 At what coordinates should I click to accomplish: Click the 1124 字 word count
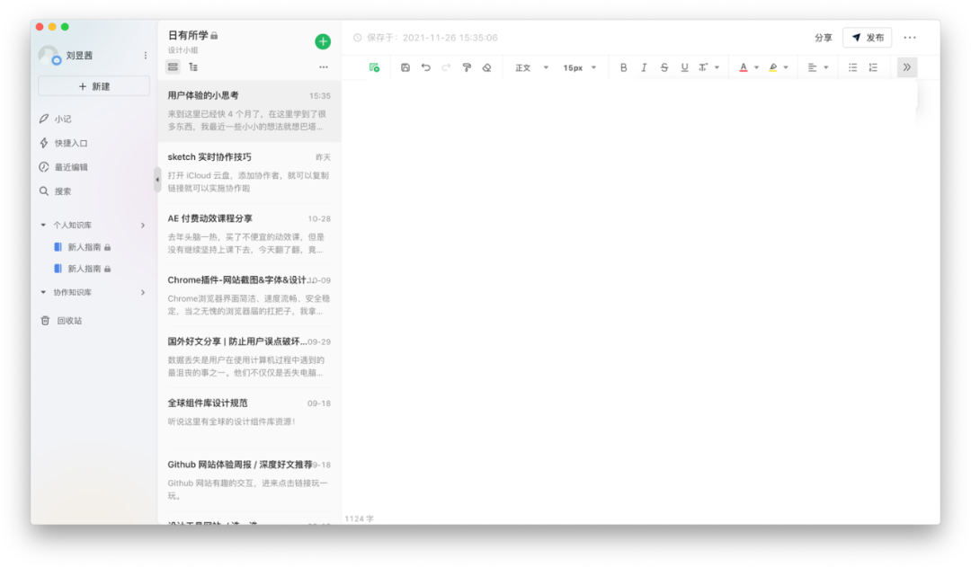pyautogui.click(x=359, y=518)
